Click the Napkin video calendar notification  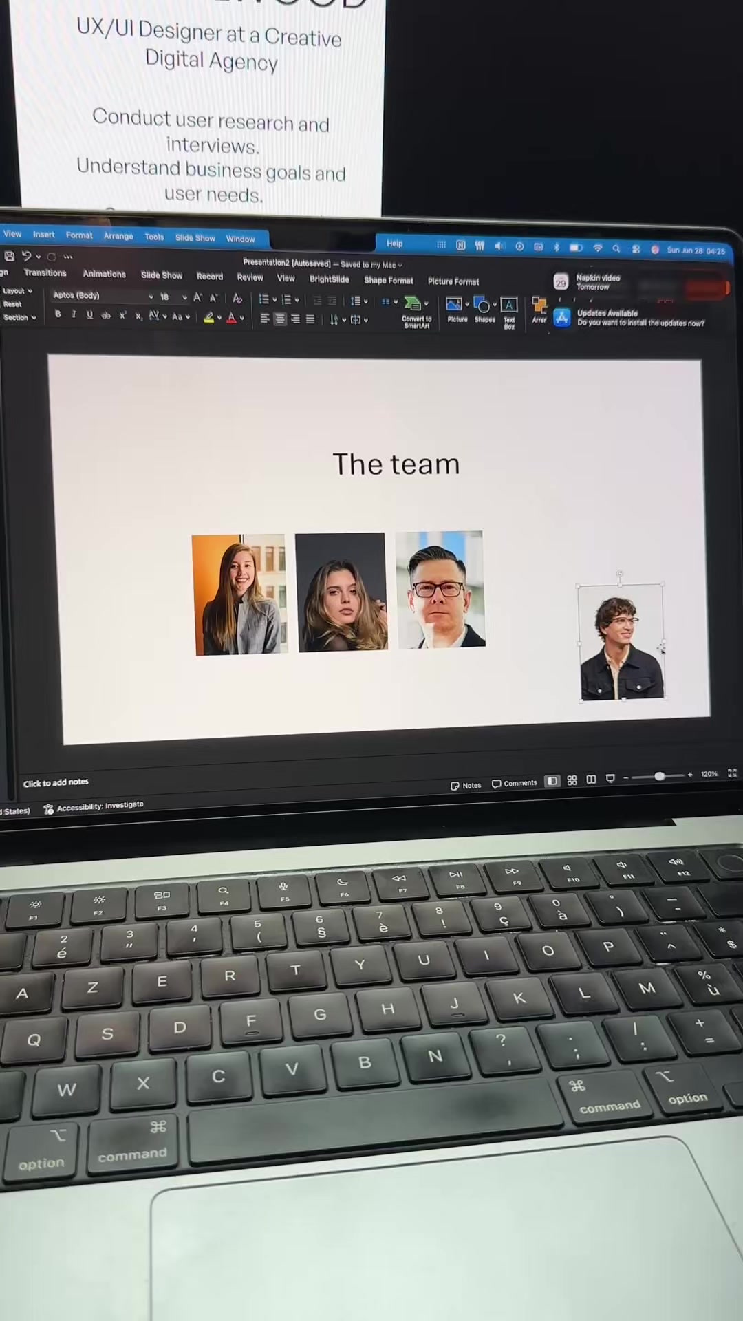click(x=588, y=281)
